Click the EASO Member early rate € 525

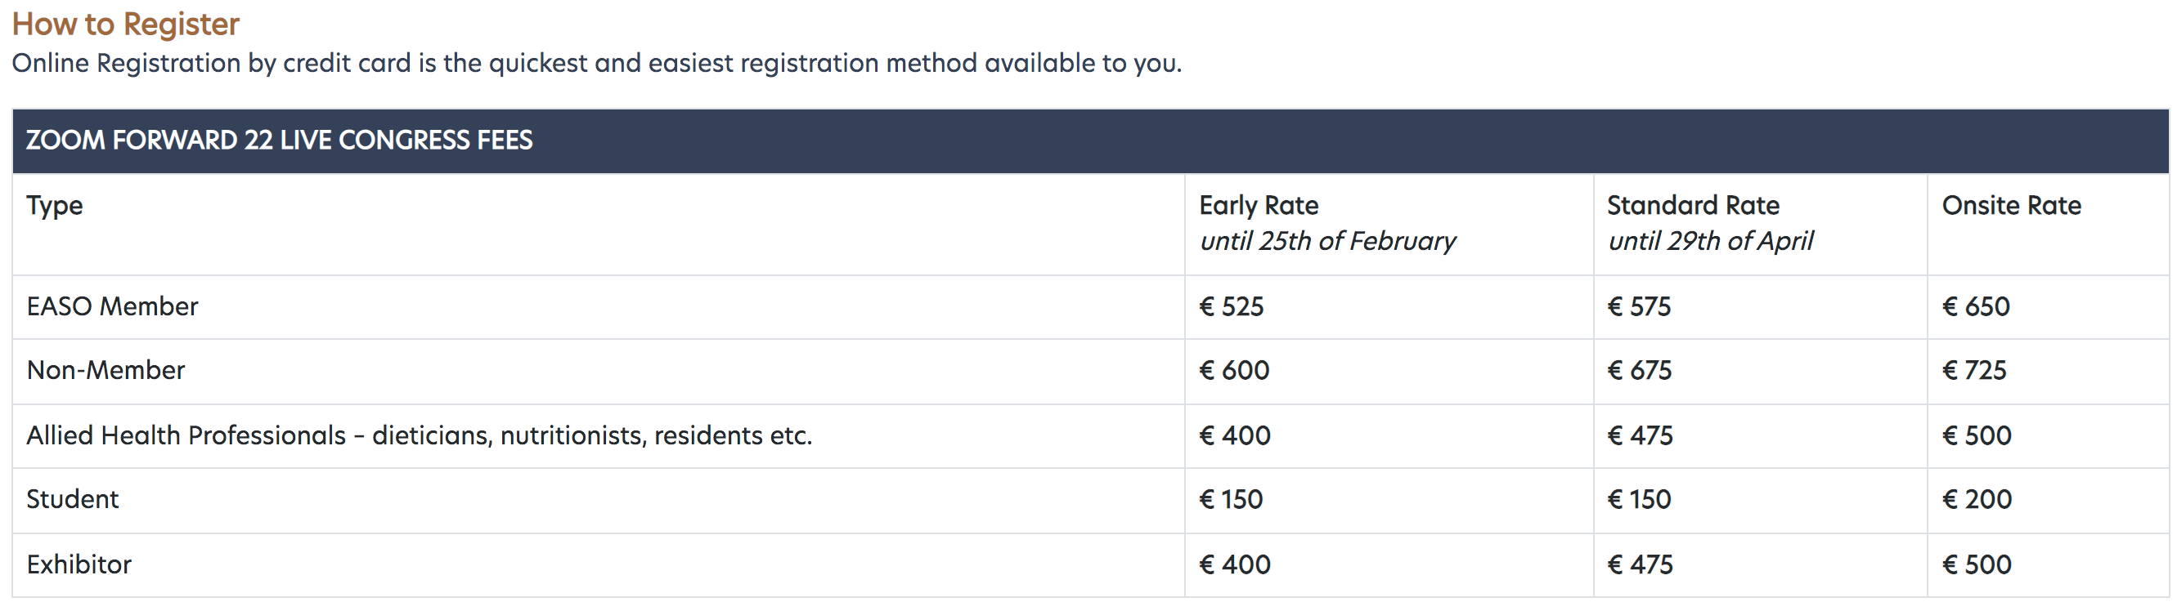[x=1232, y=306]
